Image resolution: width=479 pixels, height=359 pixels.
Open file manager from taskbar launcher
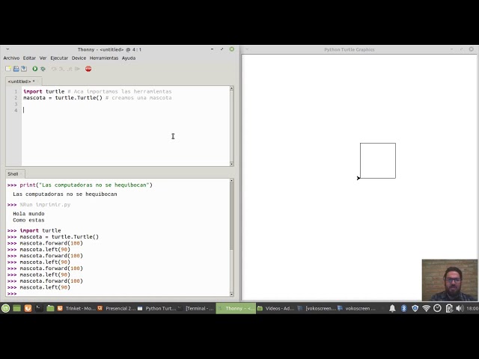pos(50,308)
